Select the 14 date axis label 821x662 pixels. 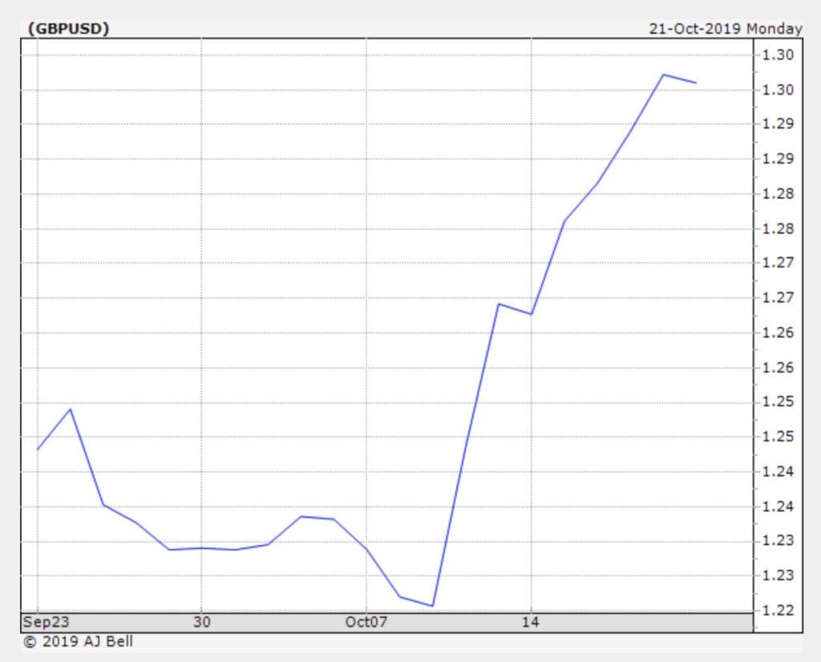530,622
